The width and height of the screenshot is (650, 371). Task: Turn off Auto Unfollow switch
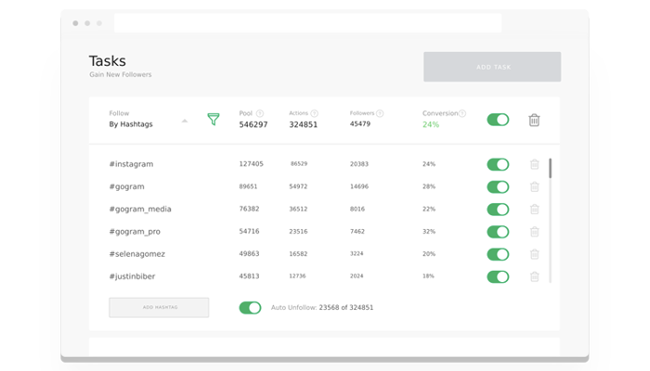point(250,308)
